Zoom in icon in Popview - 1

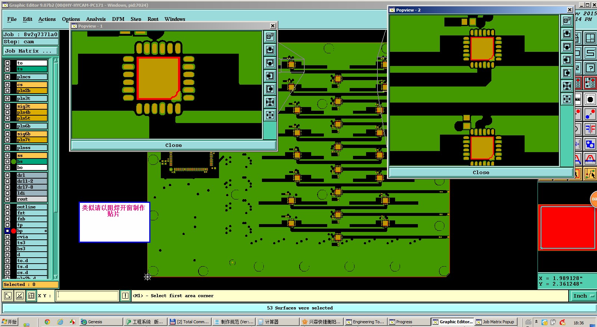[x=270, y=102]
